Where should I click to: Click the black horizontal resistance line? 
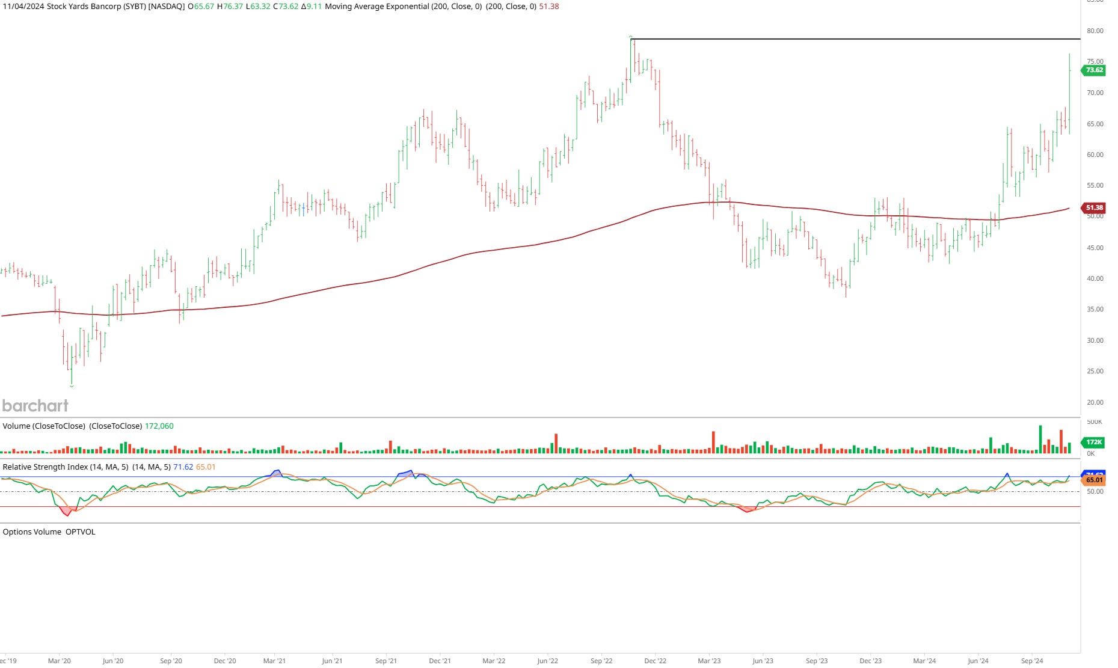click(855, 39)
